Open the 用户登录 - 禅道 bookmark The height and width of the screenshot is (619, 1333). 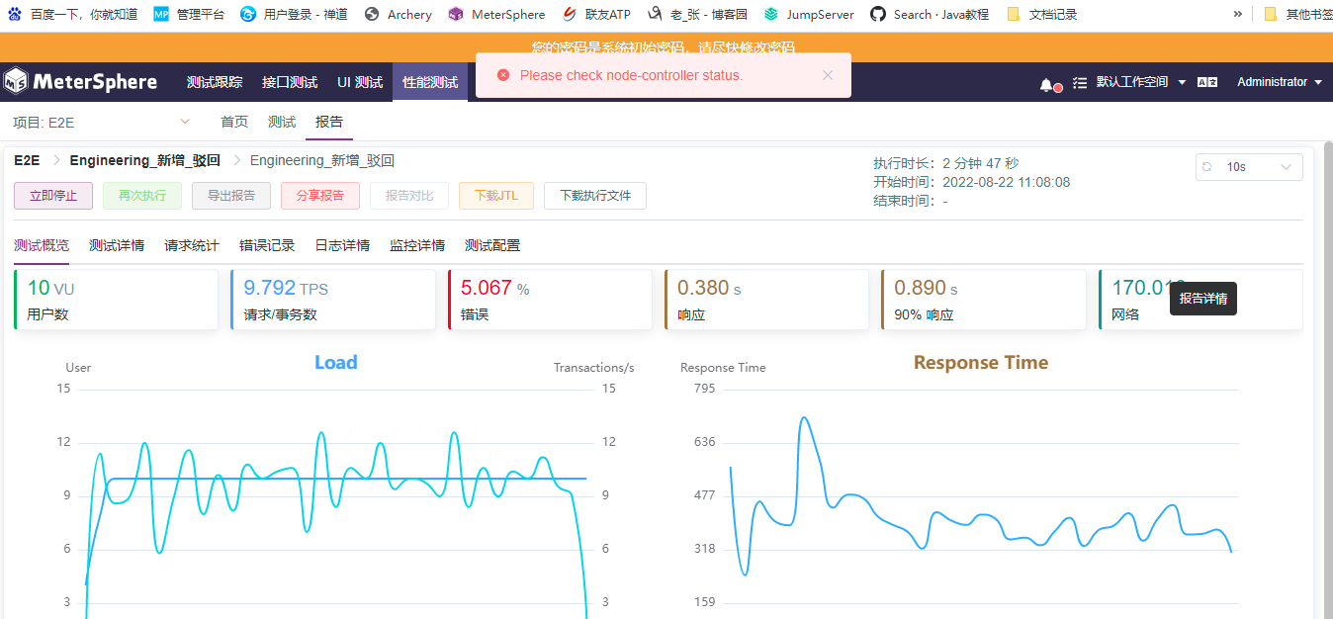click(294, 14)
